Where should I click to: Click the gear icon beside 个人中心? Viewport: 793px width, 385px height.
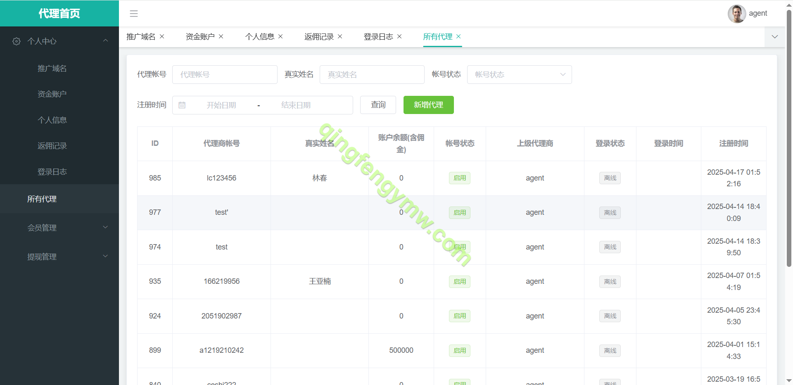[17, 41]
